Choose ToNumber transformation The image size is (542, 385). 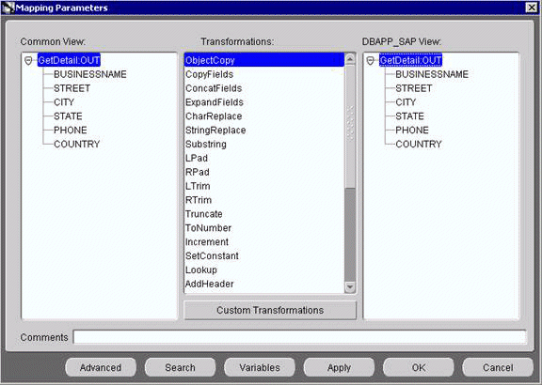click(264, 228)
